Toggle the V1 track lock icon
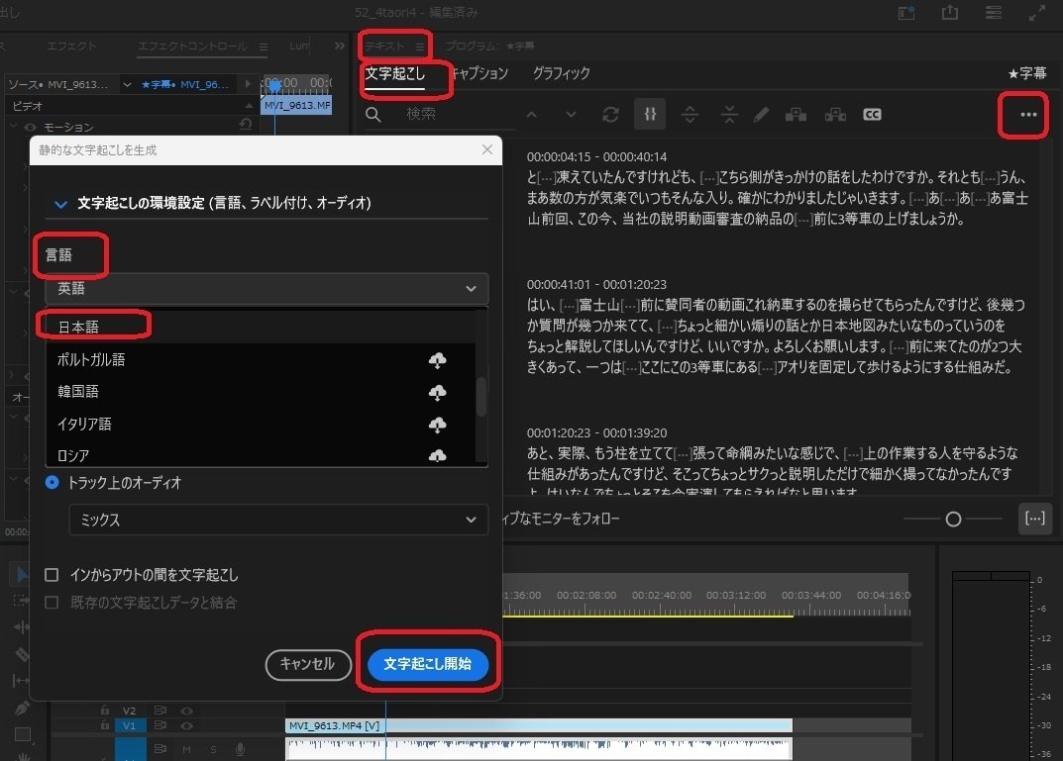This screenshot has height=761, width=1063. point(104,725)
